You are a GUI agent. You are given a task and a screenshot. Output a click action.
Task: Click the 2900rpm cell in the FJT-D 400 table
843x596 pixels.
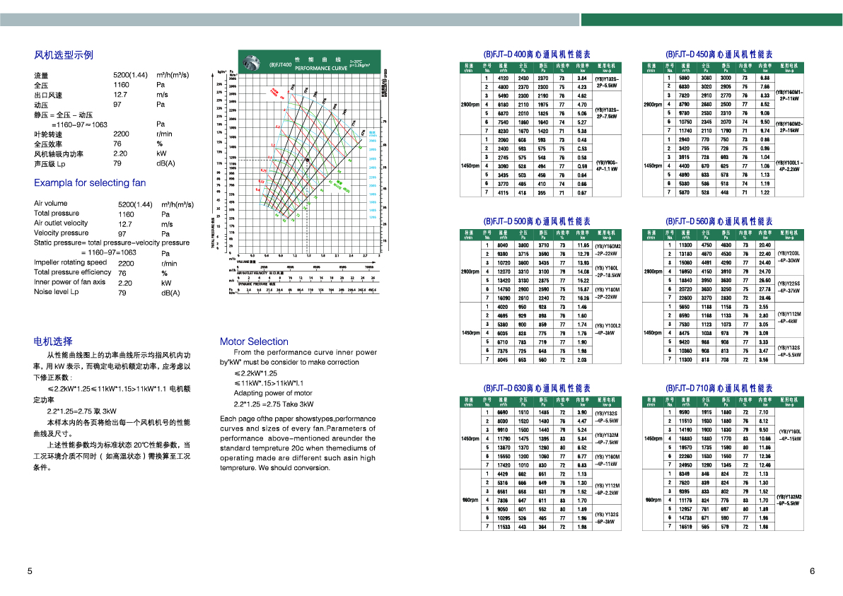pyautogui.click(x=471, y=105)
